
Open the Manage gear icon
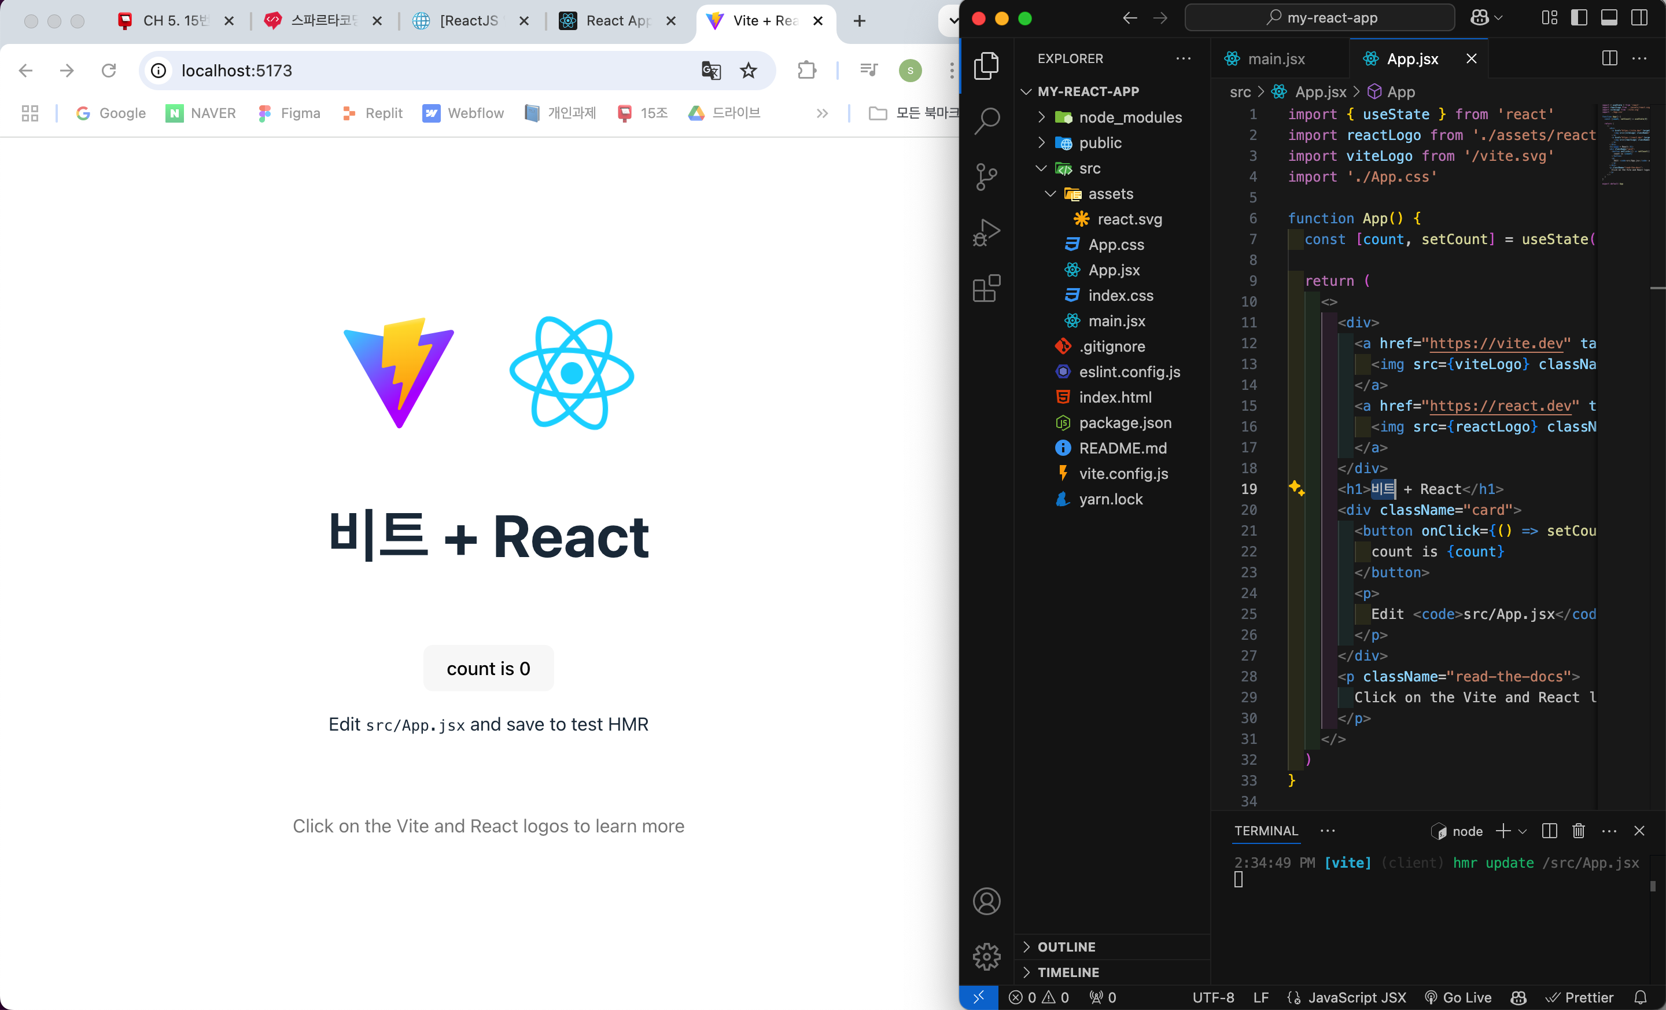(986, 956)
